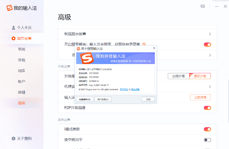
Task: Click the orange hexagon 属性设置 icon
Action: coord(13,38)
